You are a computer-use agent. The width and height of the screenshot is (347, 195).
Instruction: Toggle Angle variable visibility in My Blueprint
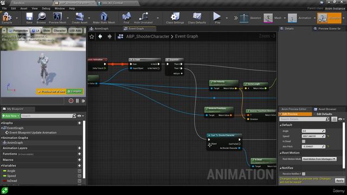point(80,171)
